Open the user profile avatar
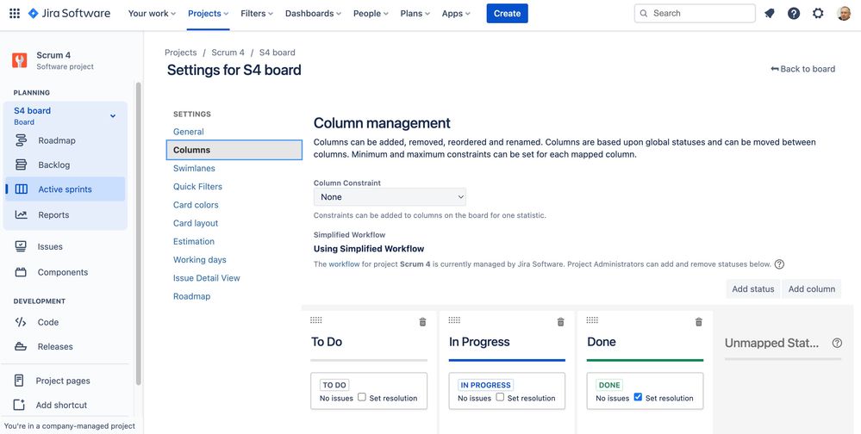This screenshot has width=861, height=434. (844, 13)
